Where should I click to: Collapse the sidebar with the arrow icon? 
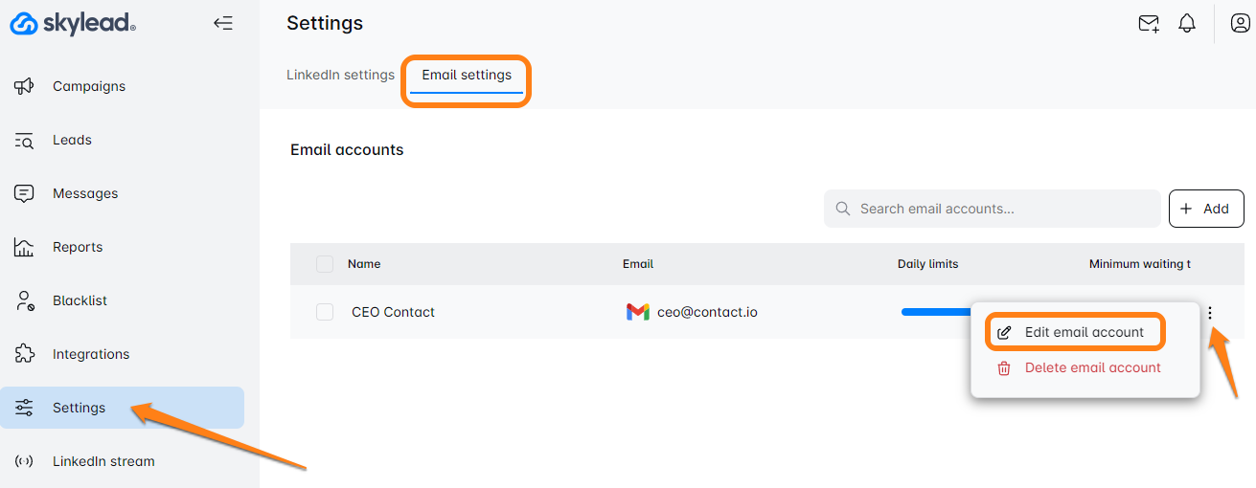point(223,24)
